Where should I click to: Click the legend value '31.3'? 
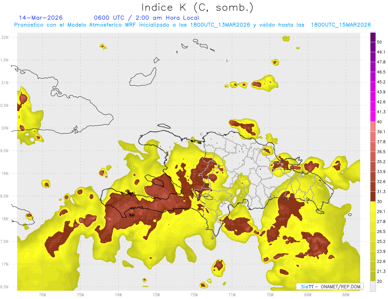pyautogui.click(x=381, y=192)
